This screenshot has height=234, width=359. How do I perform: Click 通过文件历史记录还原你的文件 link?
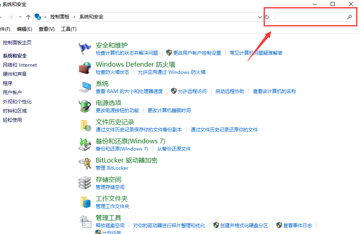224,130
